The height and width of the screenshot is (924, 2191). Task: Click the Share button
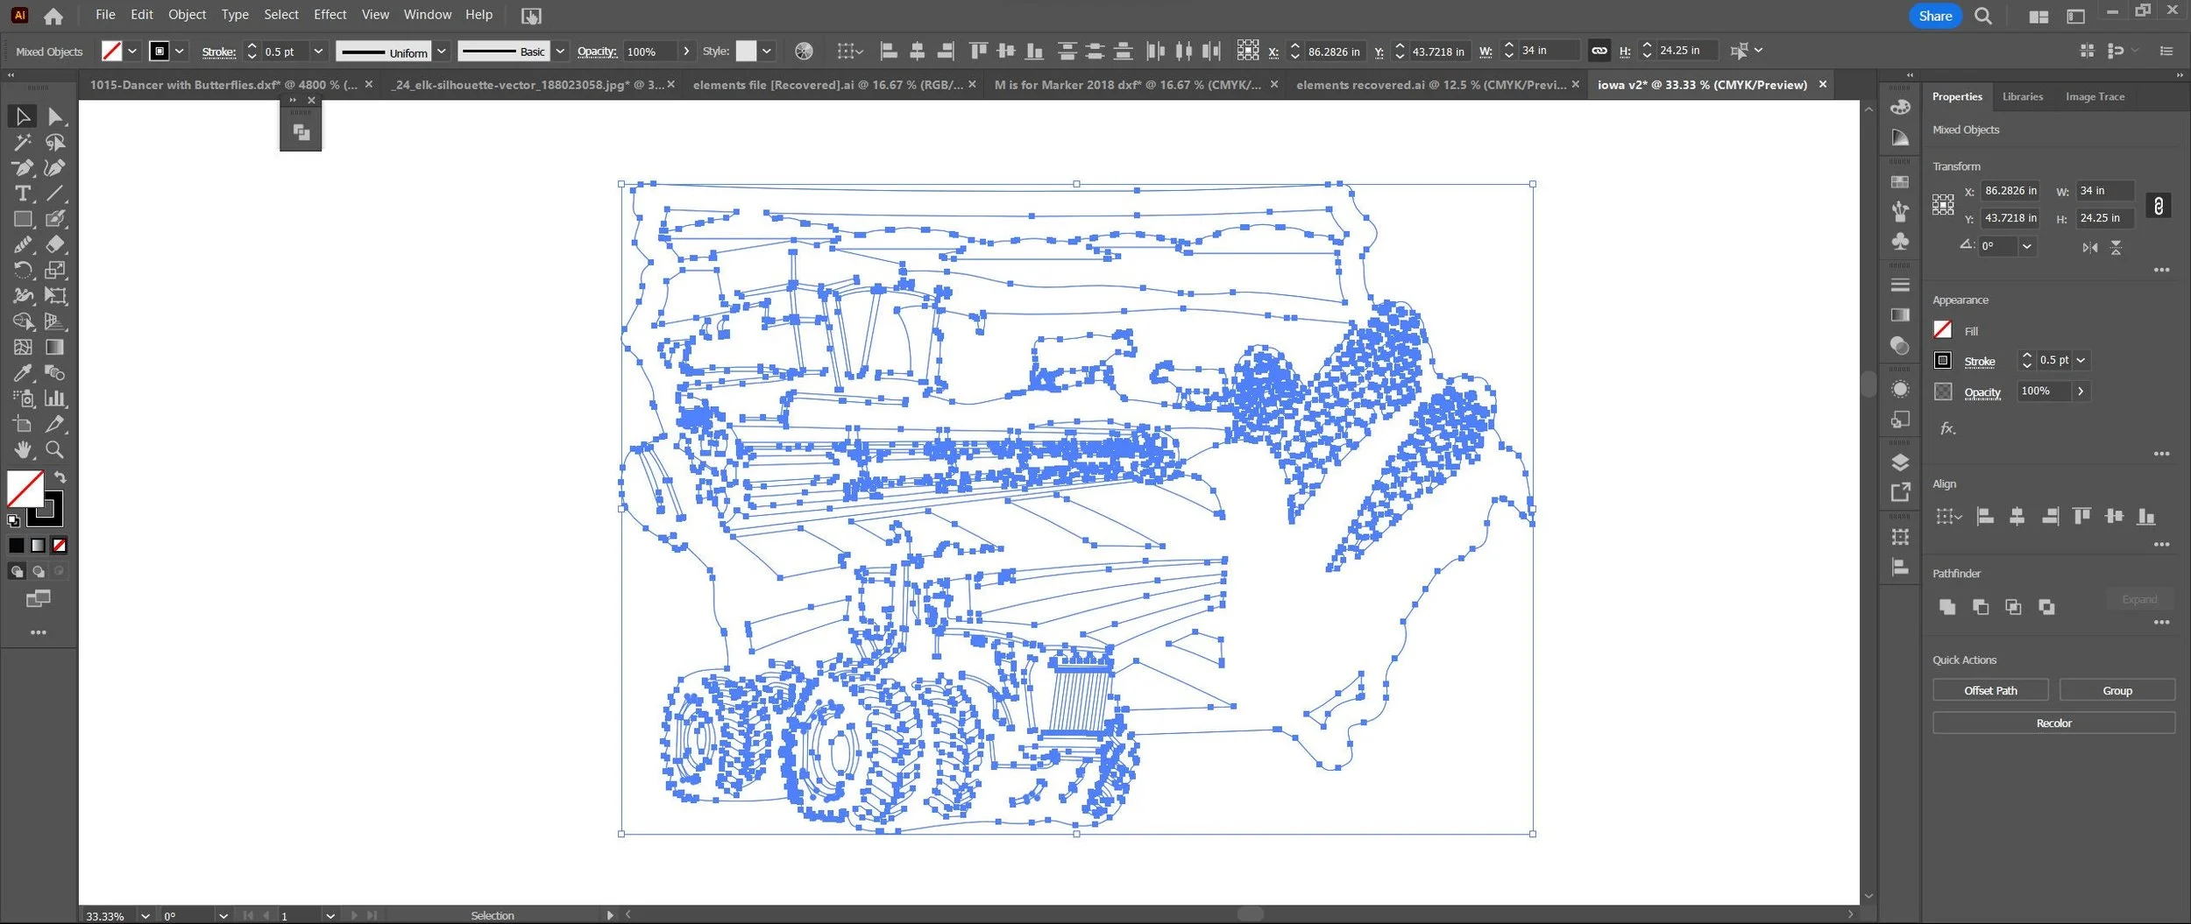point(1935,16)
